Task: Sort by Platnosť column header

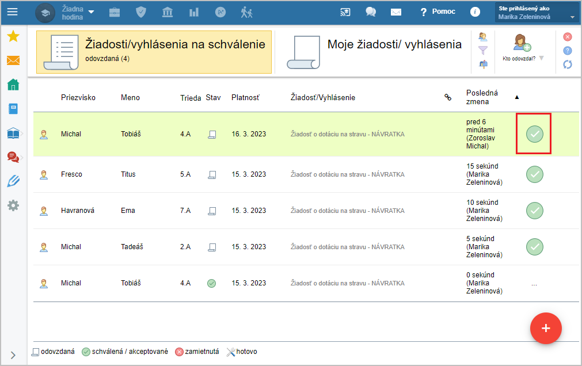Action: pyautogui.click(x=245, y=98)
